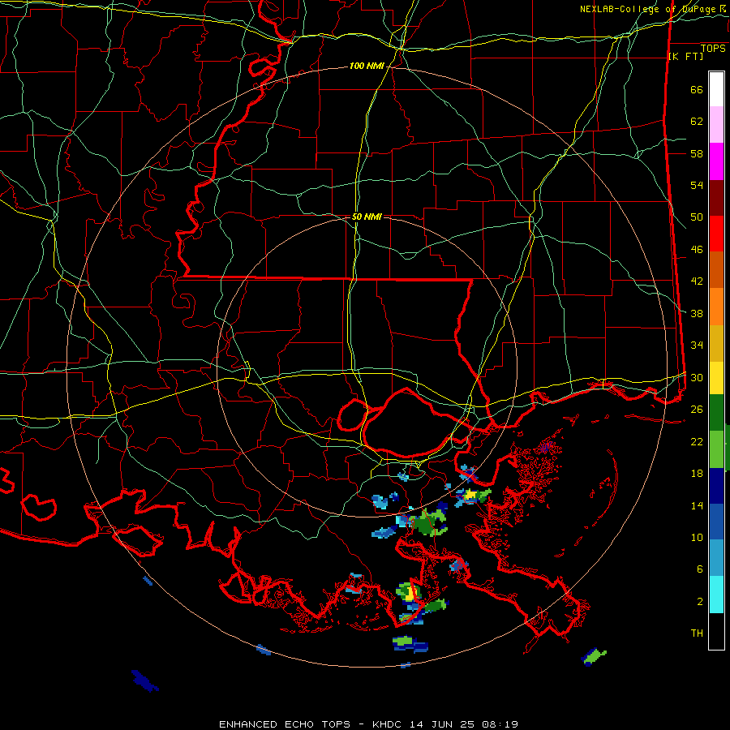This screenshot has height=730, width=730.
Task: Click the '18' legend value
Action: pyautogui.click(x=697, y=474)
